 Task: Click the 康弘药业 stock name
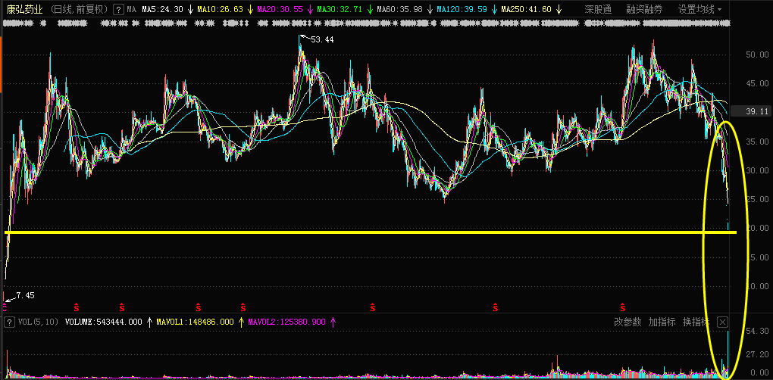[26, 10]
